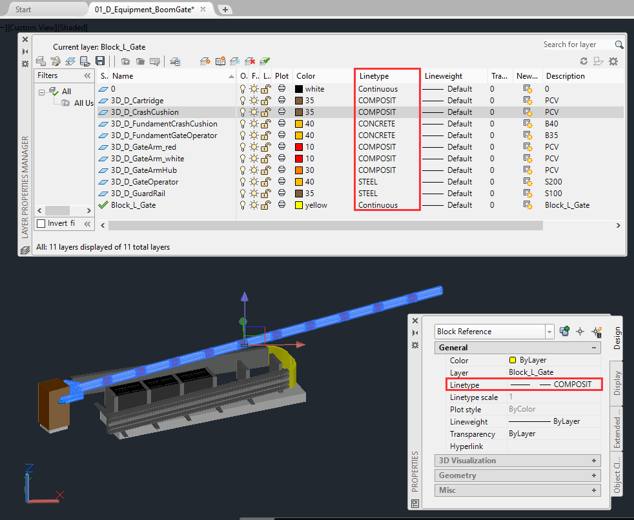Click the Quick Select icon in Properties
The width and height of the screenshot is (634, 520).
pos(596,332)
